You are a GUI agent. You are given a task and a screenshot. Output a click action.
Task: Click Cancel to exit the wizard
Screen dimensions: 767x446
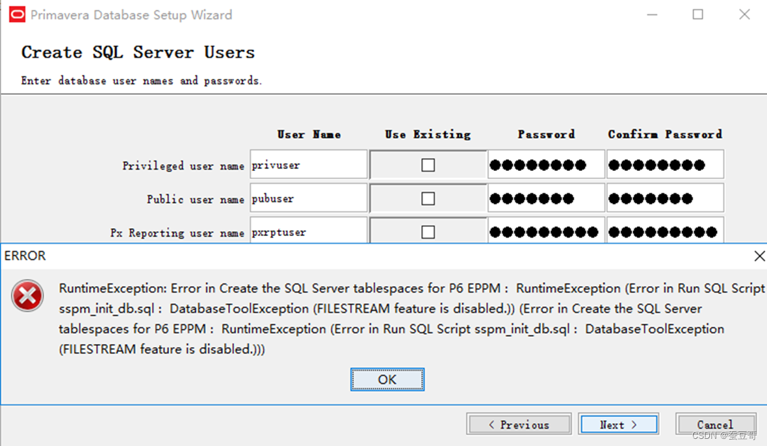coord(716,424)
